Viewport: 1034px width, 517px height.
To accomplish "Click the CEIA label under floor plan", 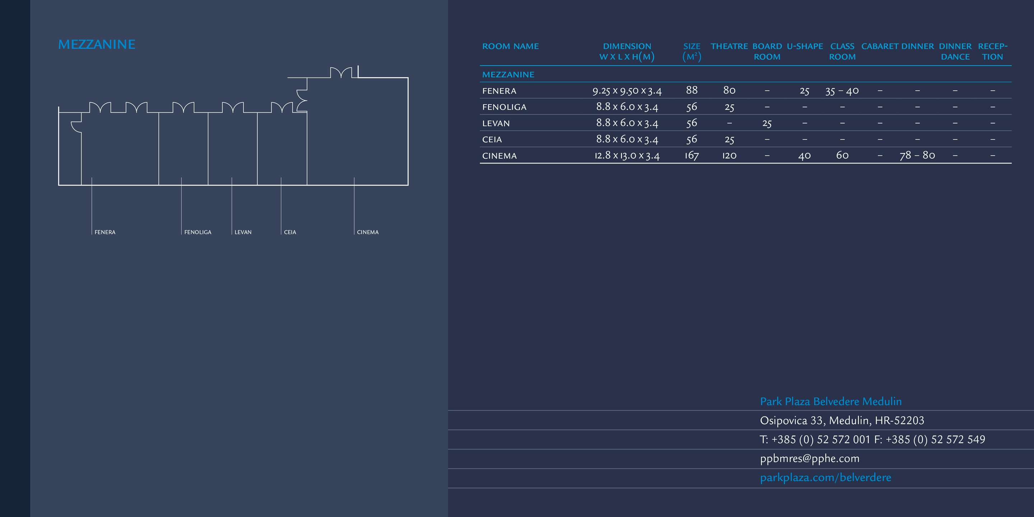I will (x=290, y=232).
